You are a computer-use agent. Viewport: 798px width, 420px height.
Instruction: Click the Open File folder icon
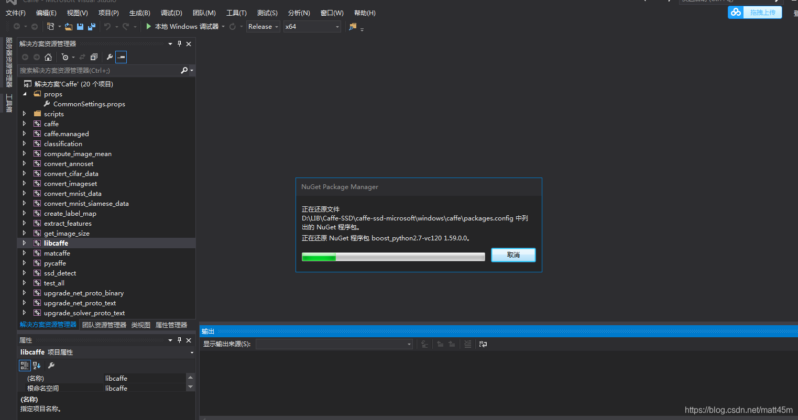click(x=68, y=26)
